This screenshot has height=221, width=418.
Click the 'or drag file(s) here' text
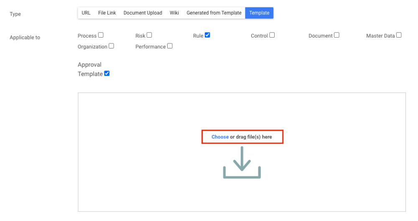click(x=251, y=137)
